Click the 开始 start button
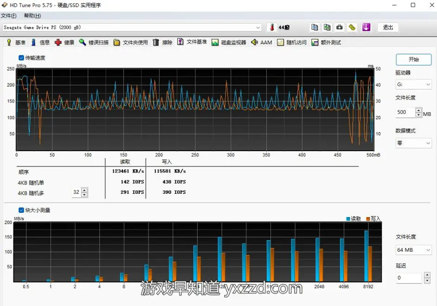 (x=413, y=59)
